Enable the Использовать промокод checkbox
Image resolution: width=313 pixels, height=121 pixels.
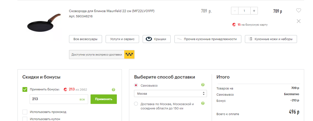pyautogui.click(x=25, y=112)
